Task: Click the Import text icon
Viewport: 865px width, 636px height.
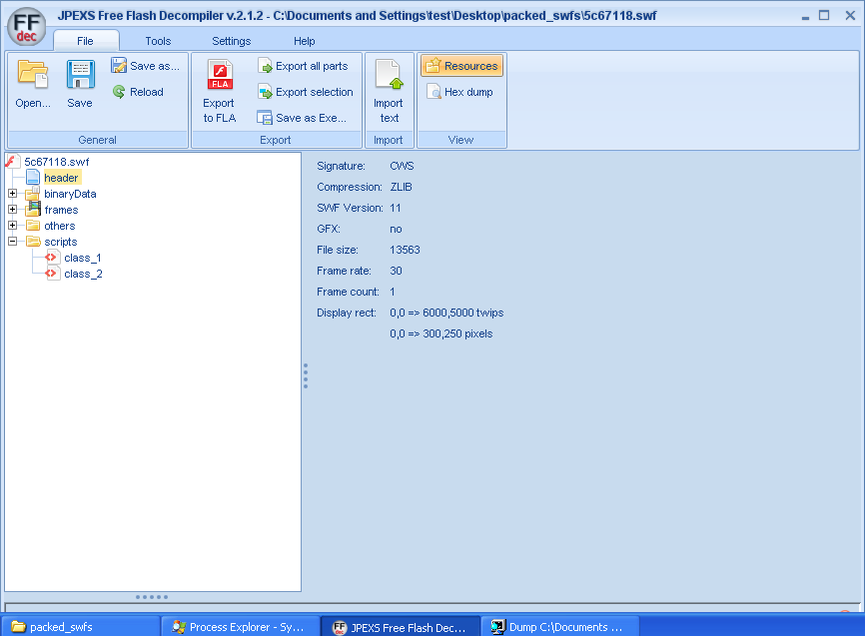Action: pos(389,74)
